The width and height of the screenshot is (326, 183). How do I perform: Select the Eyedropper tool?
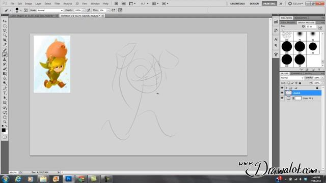click(5, 44)
